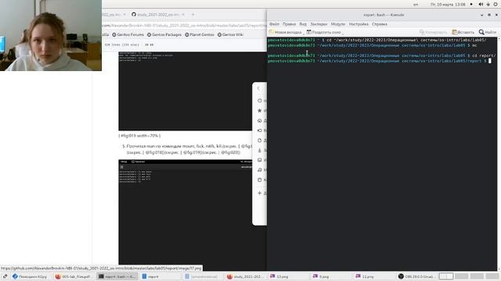Image resolution: width=501 pixels, height=281 pixels.
Task: Switch to 005-lab_files.pdf taskbar window
Action: pyautogui.click(x=74, y=276)
